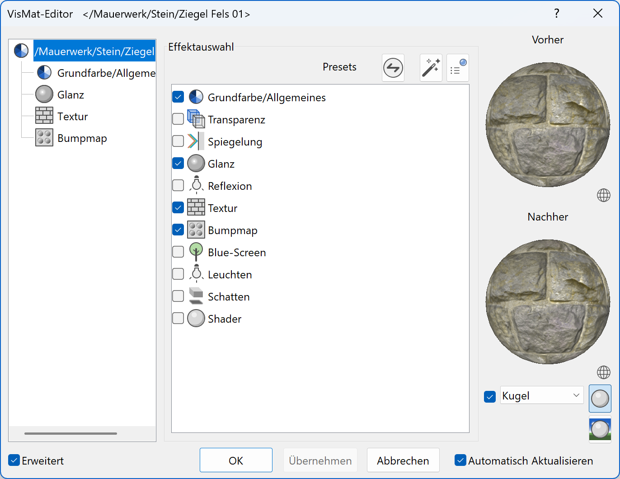This screenshot has height=479, width=620.
Task: Select Glanz in the left material tree
Action: click(70, 94)
